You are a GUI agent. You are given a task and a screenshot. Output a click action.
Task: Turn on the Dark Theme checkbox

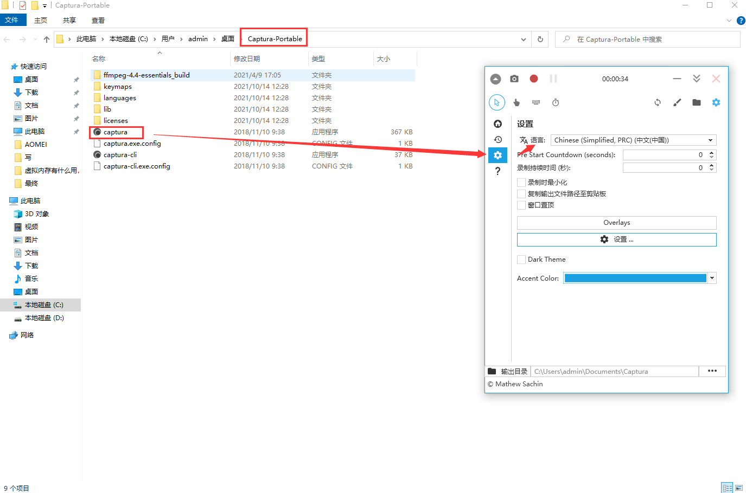[521, 260]
